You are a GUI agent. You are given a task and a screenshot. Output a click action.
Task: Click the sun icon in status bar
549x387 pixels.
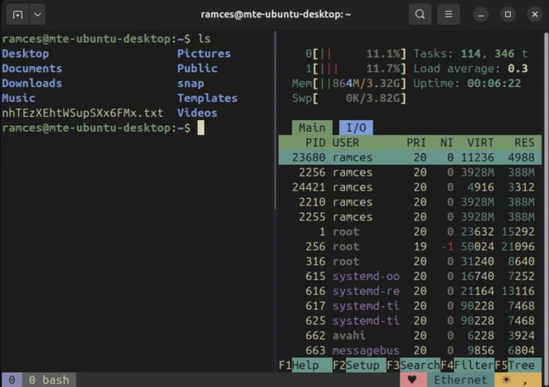(x=506, y=379)
